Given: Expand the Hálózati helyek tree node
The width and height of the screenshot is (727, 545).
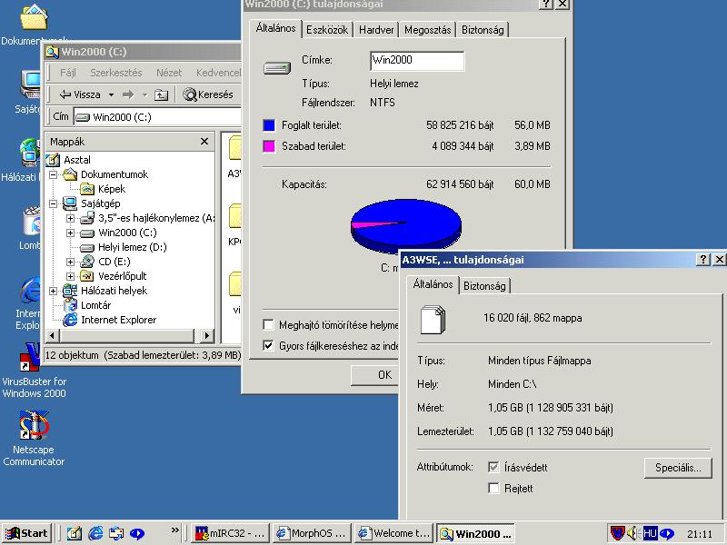Looking at the screenshot, I should coord(55,291).
